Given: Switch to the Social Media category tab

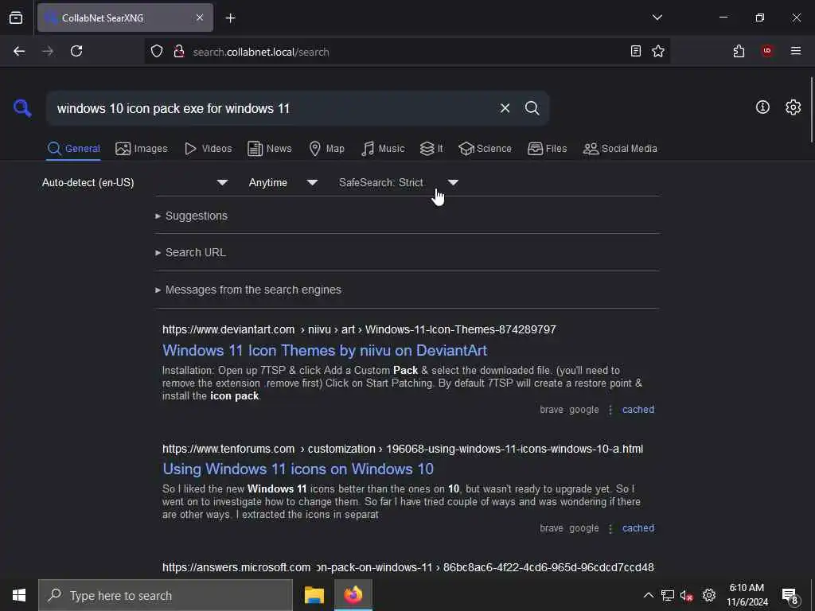Looking at the screenshot, I should 620,149.
